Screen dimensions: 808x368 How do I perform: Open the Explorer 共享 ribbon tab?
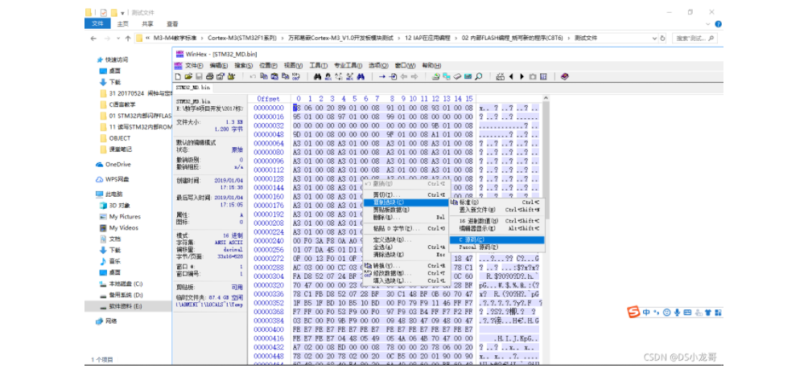(x=147, y=23)
